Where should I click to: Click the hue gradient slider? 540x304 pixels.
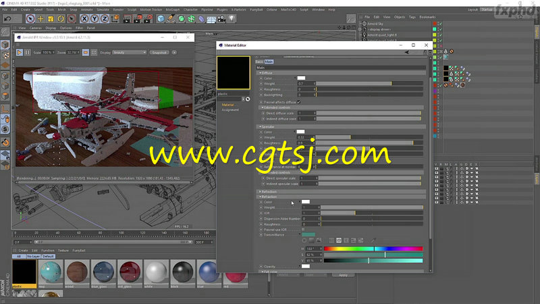click(373, 249)
